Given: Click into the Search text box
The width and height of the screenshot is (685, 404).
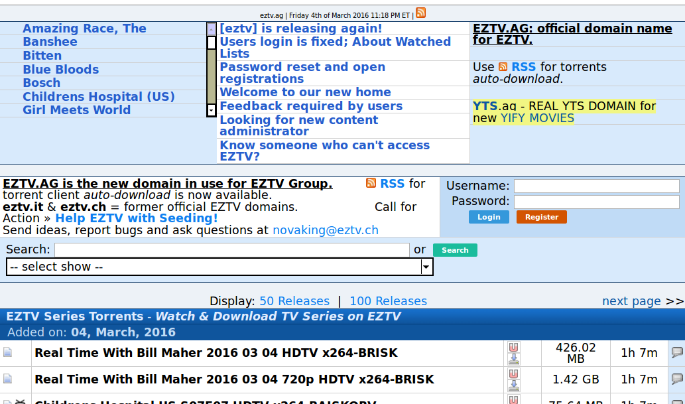Looking at the screenshot, I should click(232, 249).
